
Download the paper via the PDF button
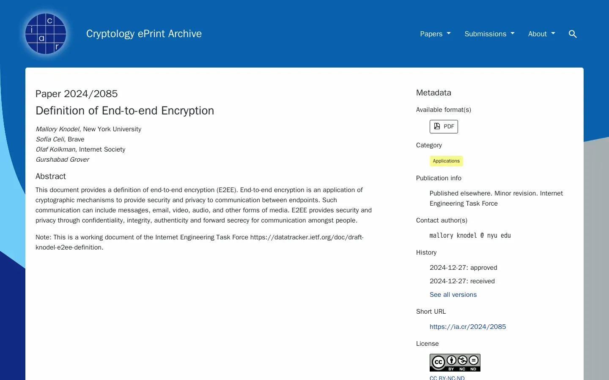tap(444, 127)
